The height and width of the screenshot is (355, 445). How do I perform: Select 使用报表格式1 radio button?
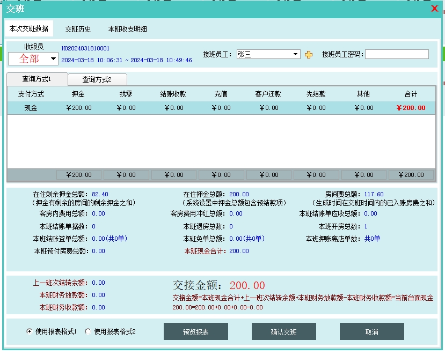pos(30,331)
